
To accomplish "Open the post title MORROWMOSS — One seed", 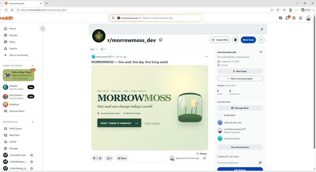I will coord(130,62).
